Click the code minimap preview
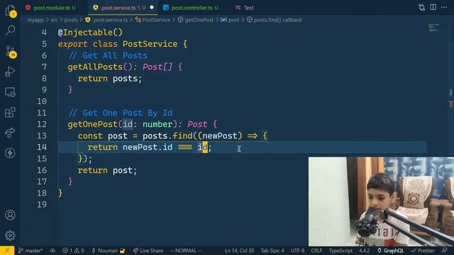This screenshot has width=454, height=255. (x=433, y=28)
